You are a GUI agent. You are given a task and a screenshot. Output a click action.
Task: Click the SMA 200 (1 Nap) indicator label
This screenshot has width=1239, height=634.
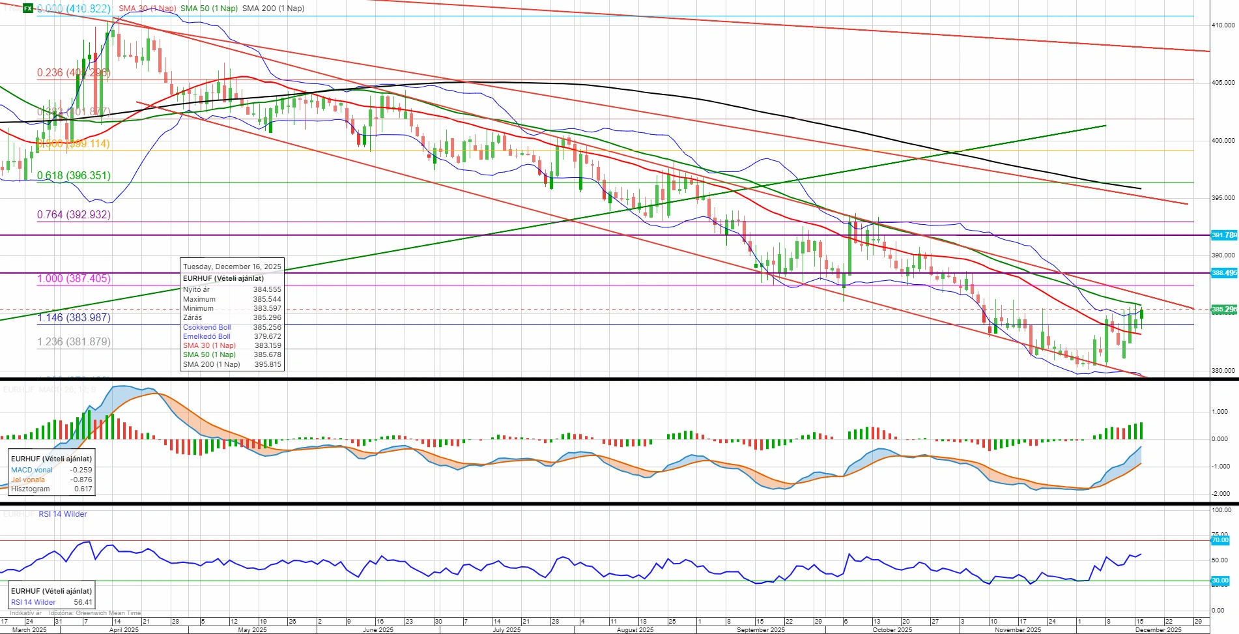tap(273, 8)
